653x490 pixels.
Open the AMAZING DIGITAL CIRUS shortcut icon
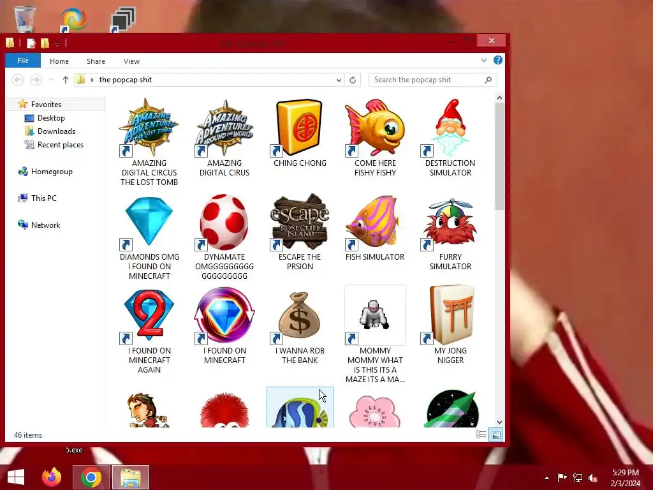click(x=224, y=128)
